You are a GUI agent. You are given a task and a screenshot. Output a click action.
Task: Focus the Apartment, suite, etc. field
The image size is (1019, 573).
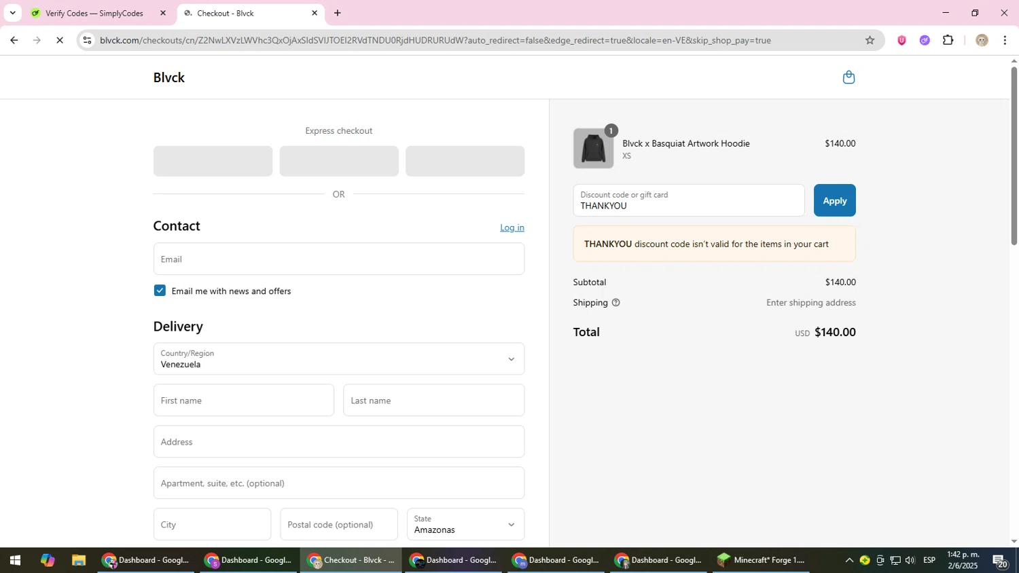339,483
